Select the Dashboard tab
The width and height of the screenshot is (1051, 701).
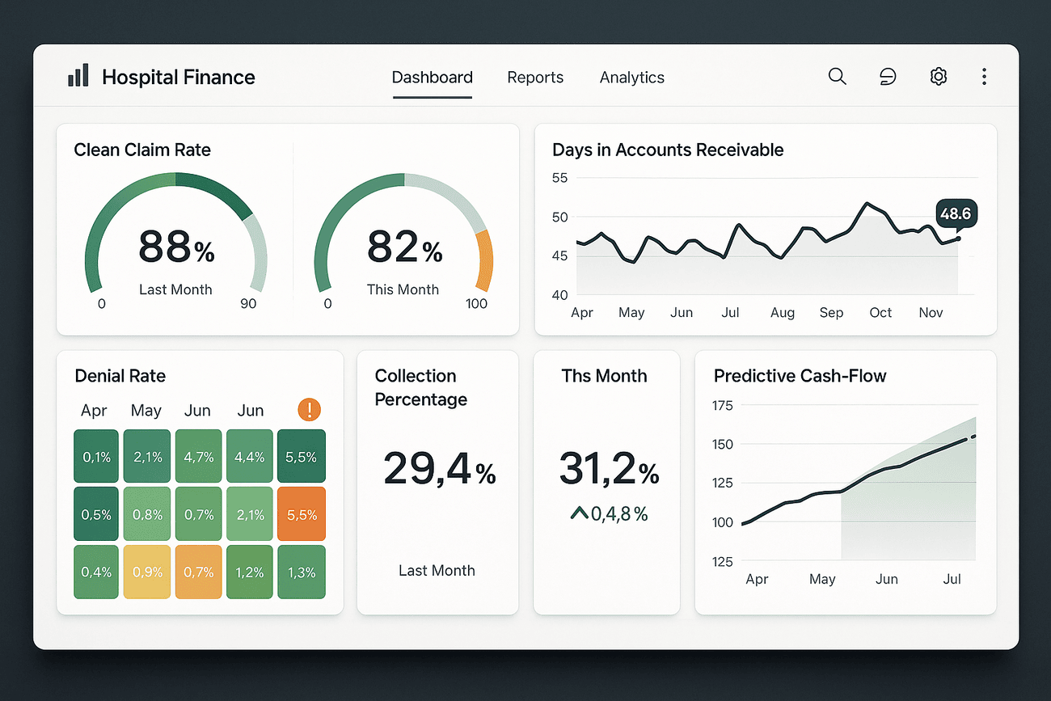(x=432, y=77)
